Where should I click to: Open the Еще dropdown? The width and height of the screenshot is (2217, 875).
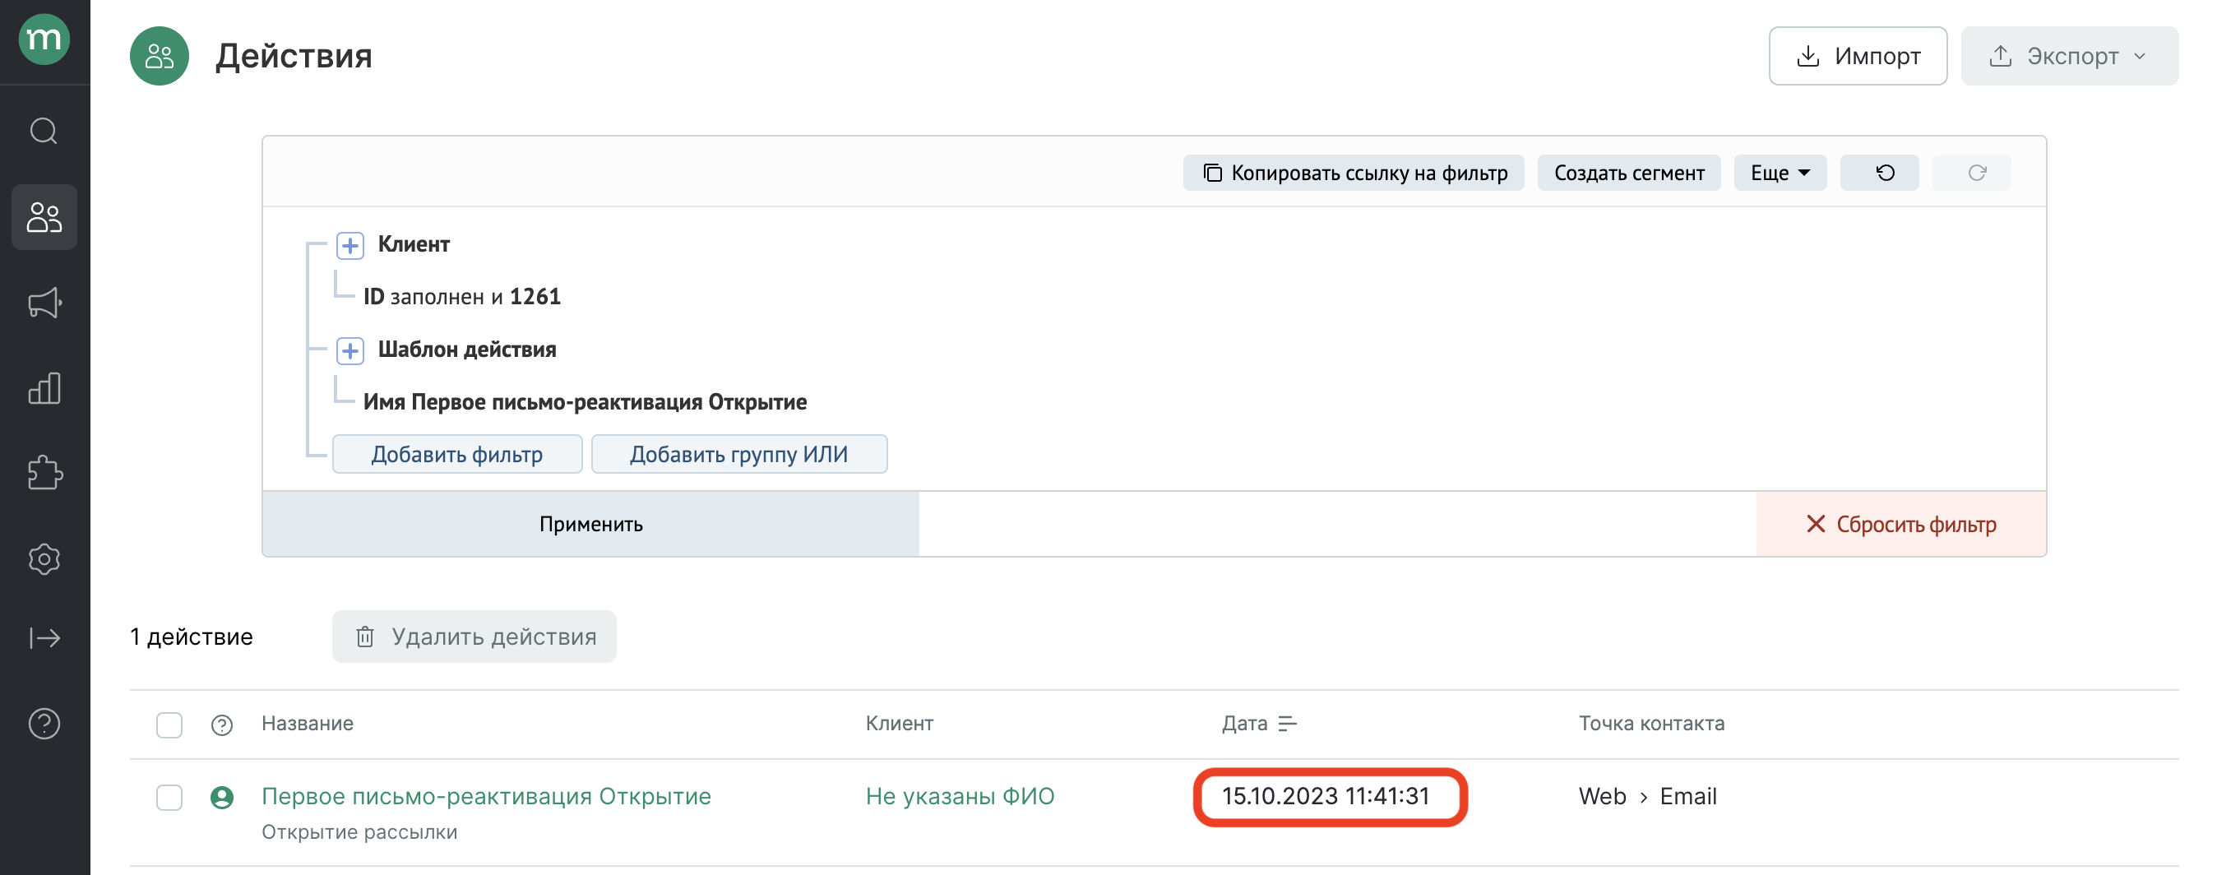[x=1779, y=173]
